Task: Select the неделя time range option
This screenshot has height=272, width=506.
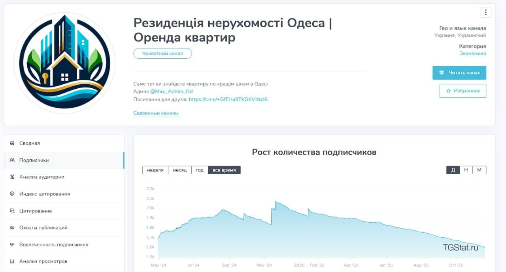Action: (155, 170)
